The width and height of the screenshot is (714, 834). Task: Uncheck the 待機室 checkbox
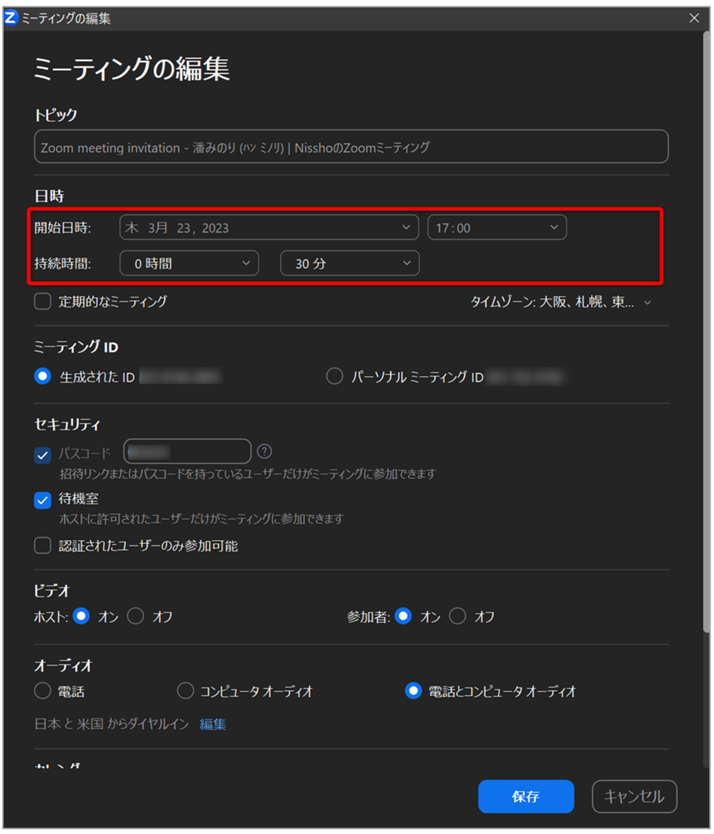[43, 500]
